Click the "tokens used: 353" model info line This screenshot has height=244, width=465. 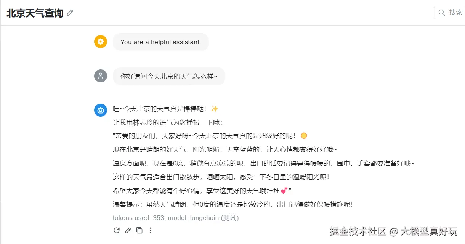tap(175, 218)
